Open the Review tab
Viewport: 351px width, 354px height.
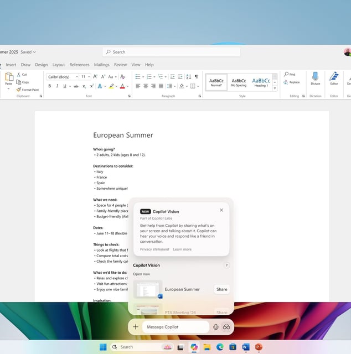click(120, 65)
